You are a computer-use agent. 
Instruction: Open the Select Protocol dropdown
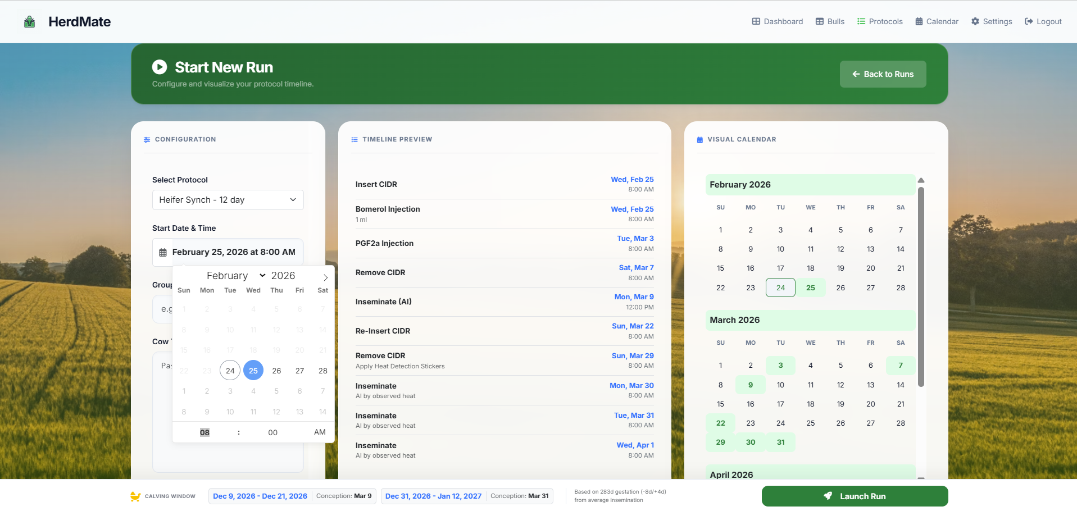[x=228, y=199]
